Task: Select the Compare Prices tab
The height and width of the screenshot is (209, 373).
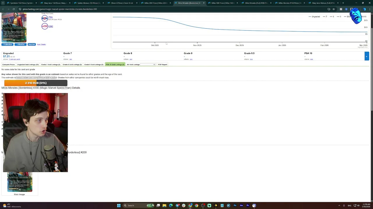Action: 8,64
